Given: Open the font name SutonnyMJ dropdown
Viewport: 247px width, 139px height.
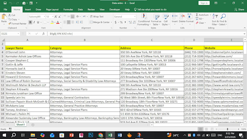Looking at the screenshot, I should point(44,17).
